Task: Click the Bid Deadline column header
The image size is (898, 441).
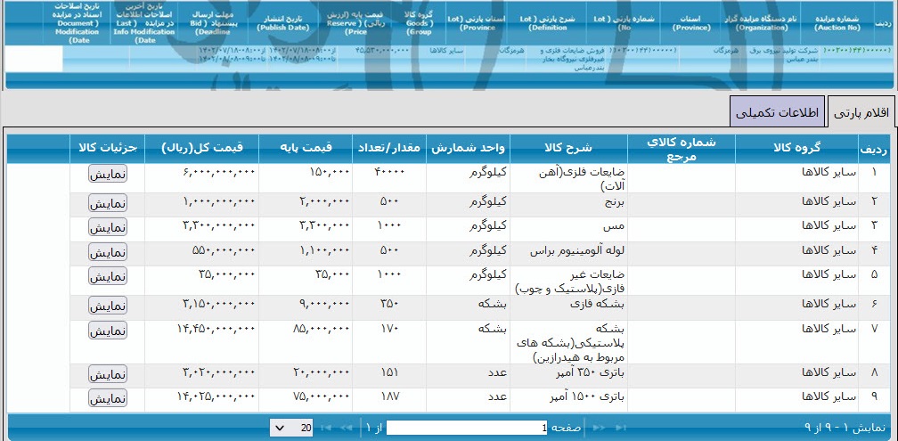Action: 210,23
